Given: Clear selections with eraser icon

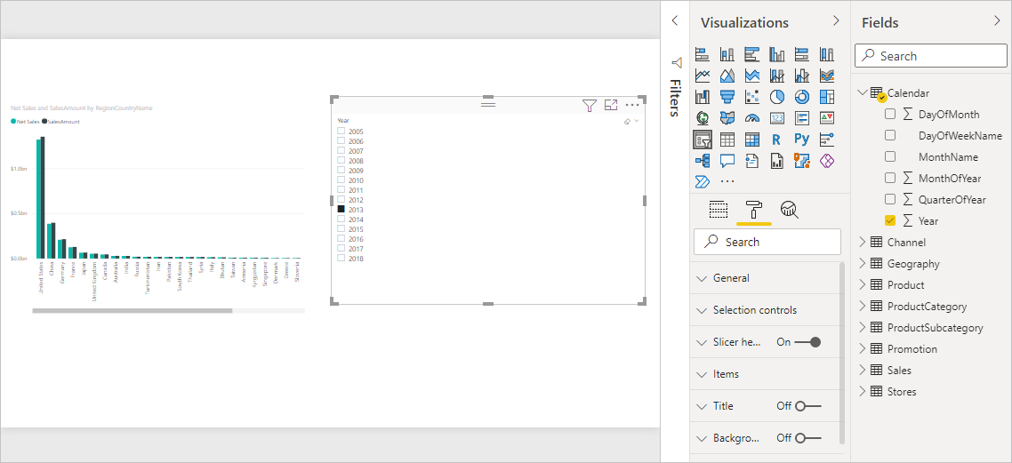Looking at the screenshot, I should [627, 121].
